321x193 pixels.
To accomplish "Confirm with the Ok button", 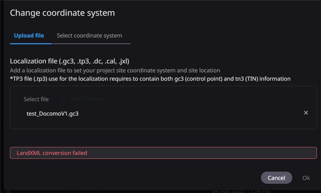I will [x=306, y=178].
